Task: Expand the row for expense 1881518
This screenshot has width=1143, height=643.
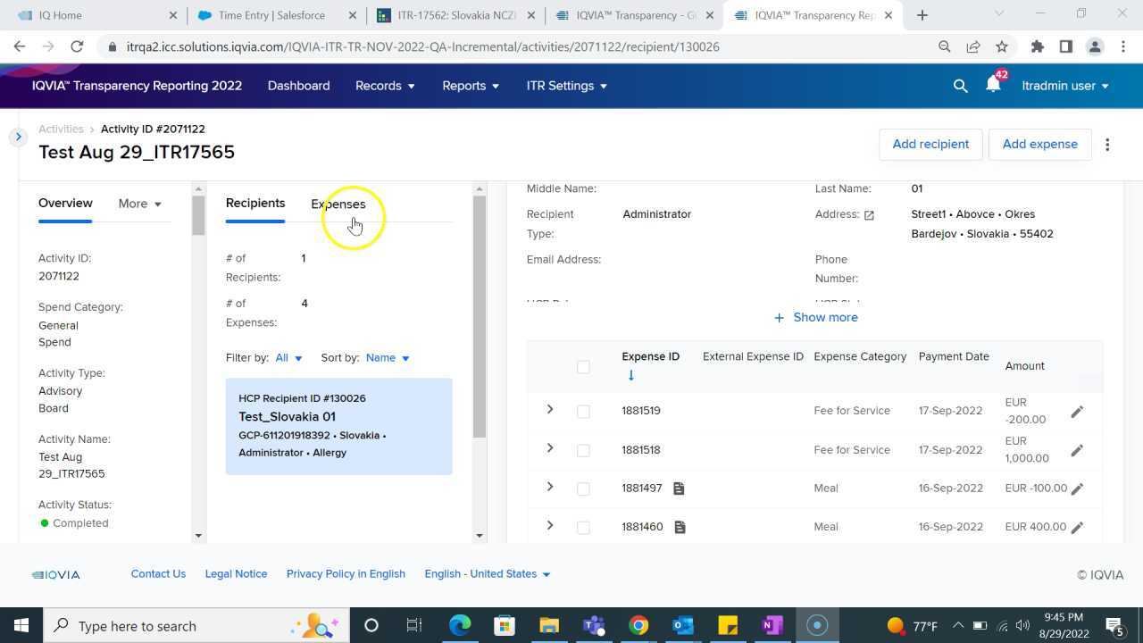Action: click(550, 448)
